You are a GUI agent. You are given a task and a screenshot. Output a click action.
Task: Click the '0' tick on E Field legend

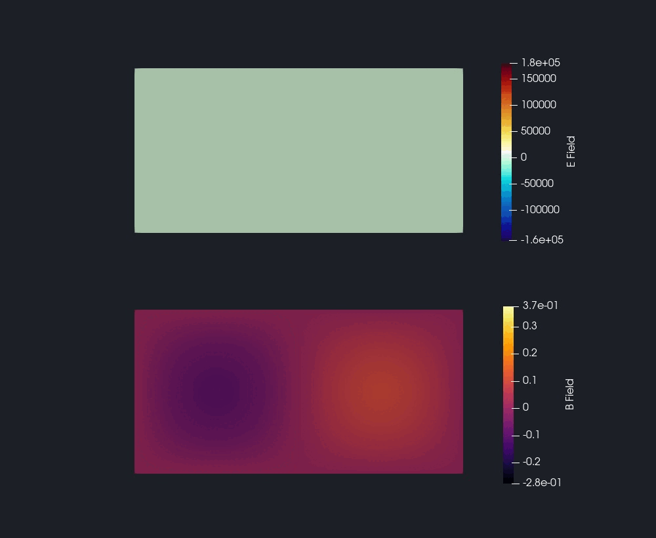coord(523,157)
